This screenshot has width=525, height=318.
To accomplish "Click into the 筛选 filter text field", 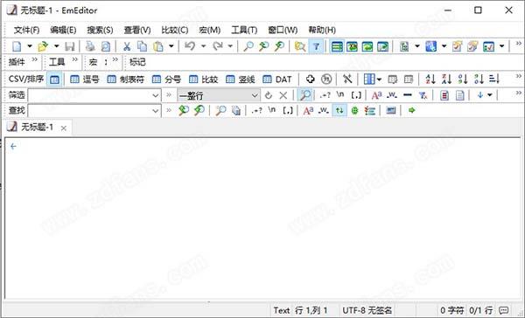I will click(90, 95).
